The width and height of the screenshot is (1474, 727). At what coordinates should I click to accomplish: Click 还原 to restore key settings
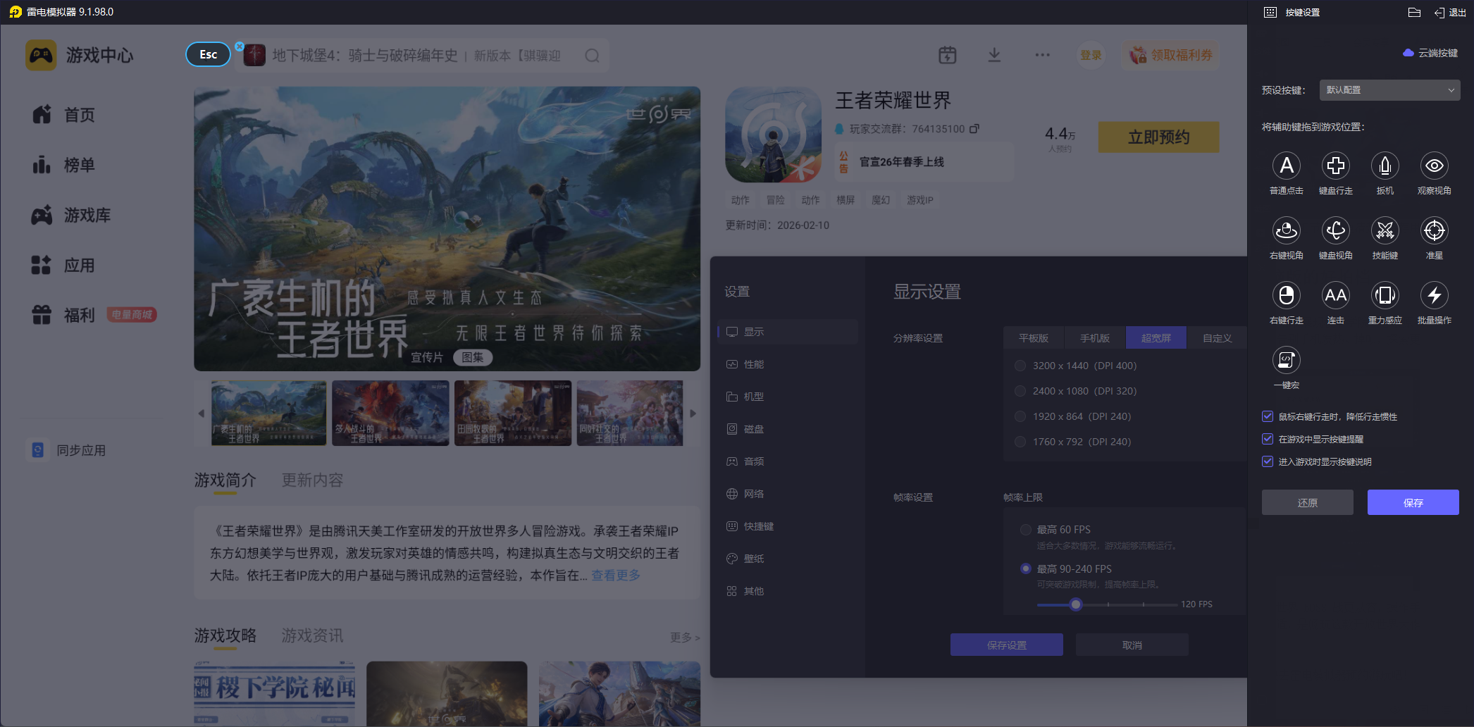point(1308,502)
